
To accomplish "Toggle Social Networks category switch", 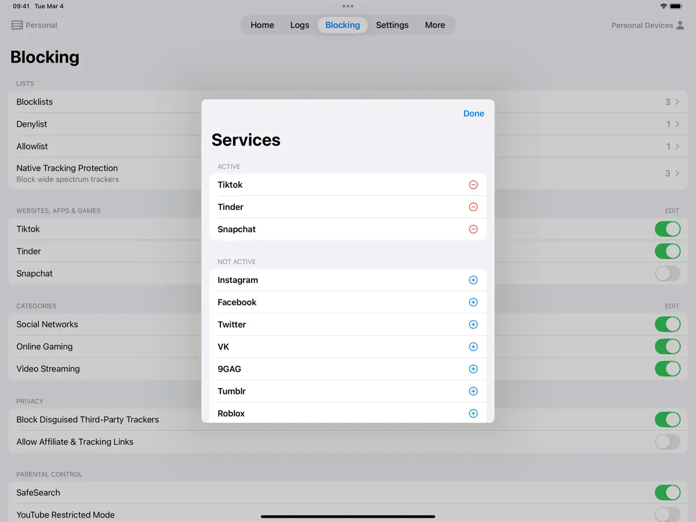I will click(668, 324).
